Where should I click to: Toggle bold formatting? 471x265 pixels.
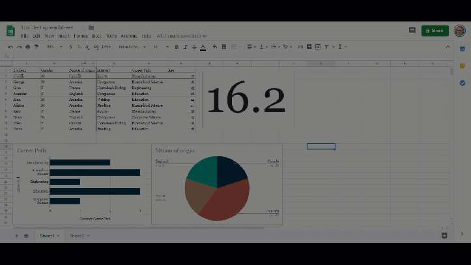[177, 47]
